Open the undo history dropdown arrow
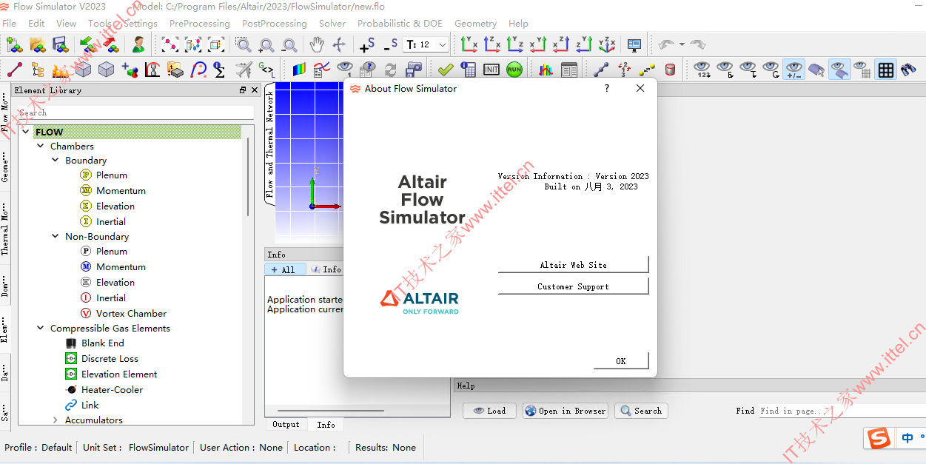Viewport: 926px width, 464px height. [x=682, y=44]
